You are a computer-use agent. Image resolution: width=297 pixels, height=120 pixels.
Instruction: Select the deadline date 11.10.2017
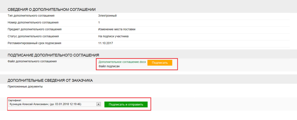pyautogui.click(x=106, y=43)
